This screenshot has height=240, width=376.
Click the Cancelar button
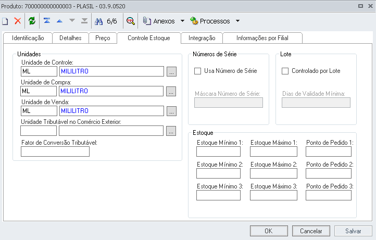[311, 231]
